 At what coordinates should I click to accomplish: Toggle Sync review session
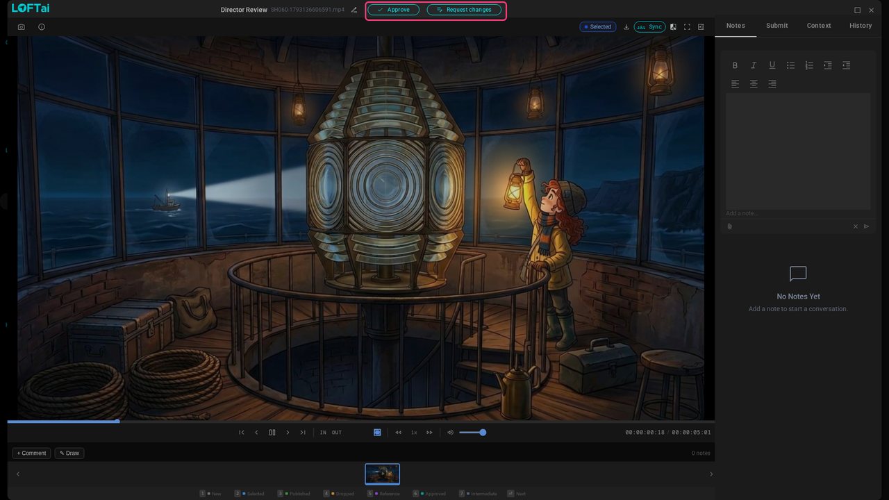pyautogui.click(x=649, y=27)
